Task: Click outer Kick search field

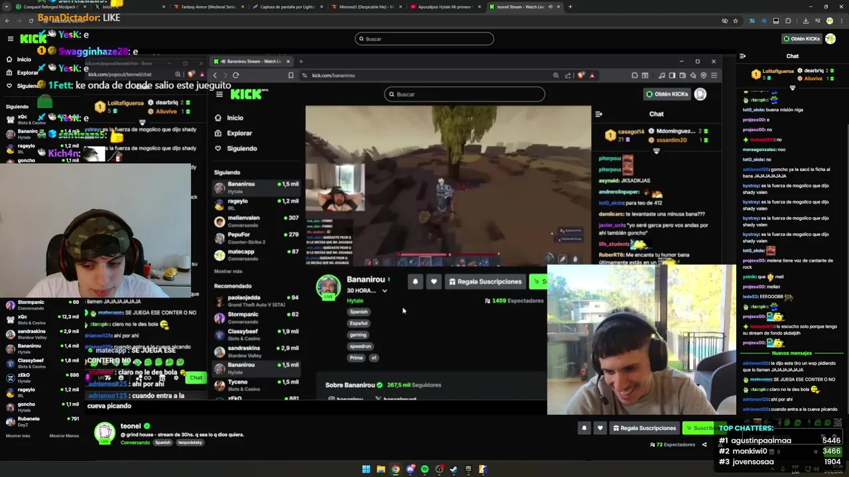Action: point(424,38)
